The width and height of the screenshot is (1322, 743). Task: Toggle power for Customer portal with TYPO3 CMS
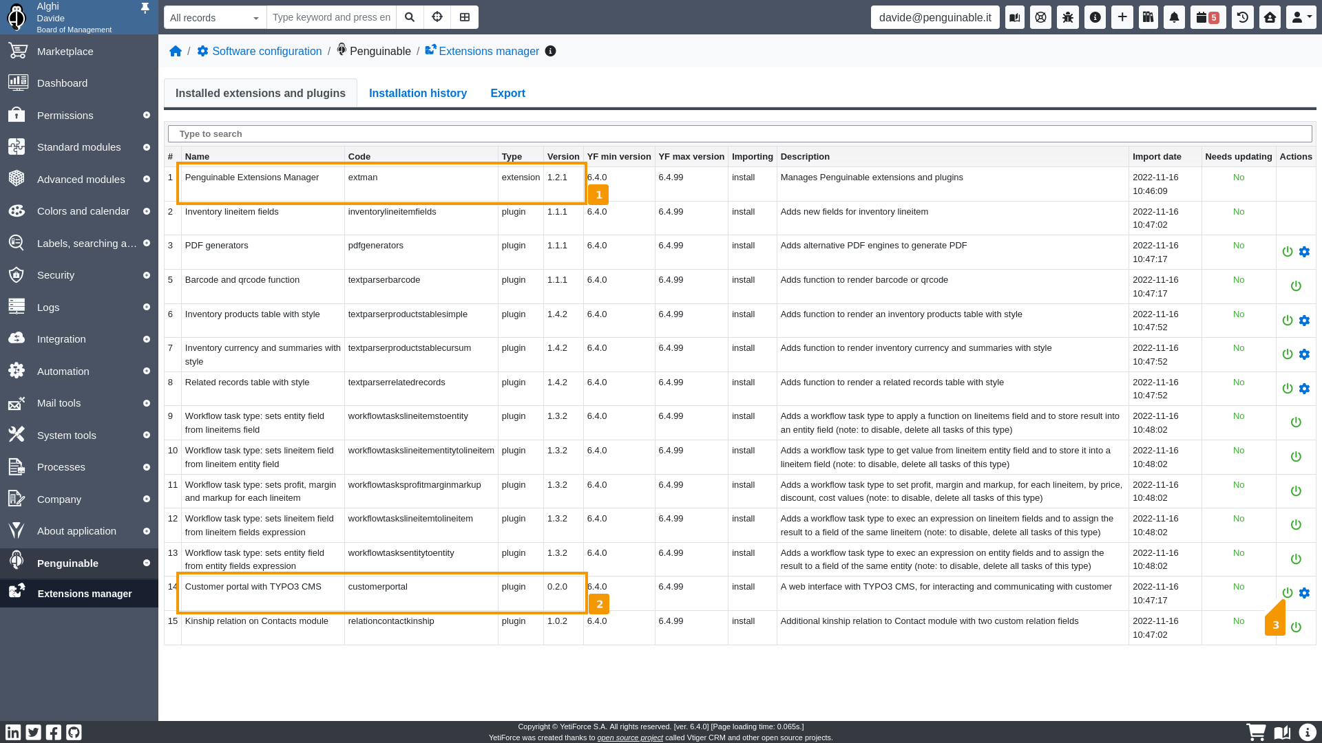coord(1288,593)
